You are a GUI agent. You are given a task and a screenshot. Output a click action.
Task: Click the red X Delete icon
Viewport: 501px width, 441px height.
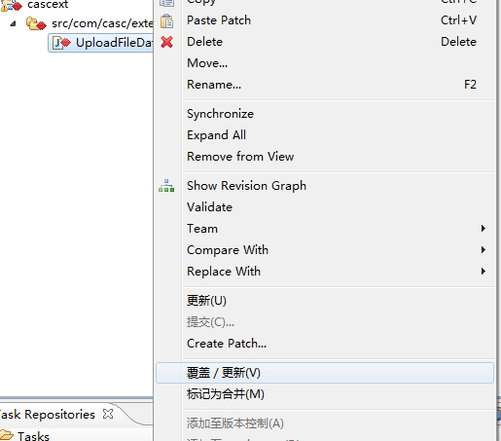pyautogui.click(x=167, y=42)
